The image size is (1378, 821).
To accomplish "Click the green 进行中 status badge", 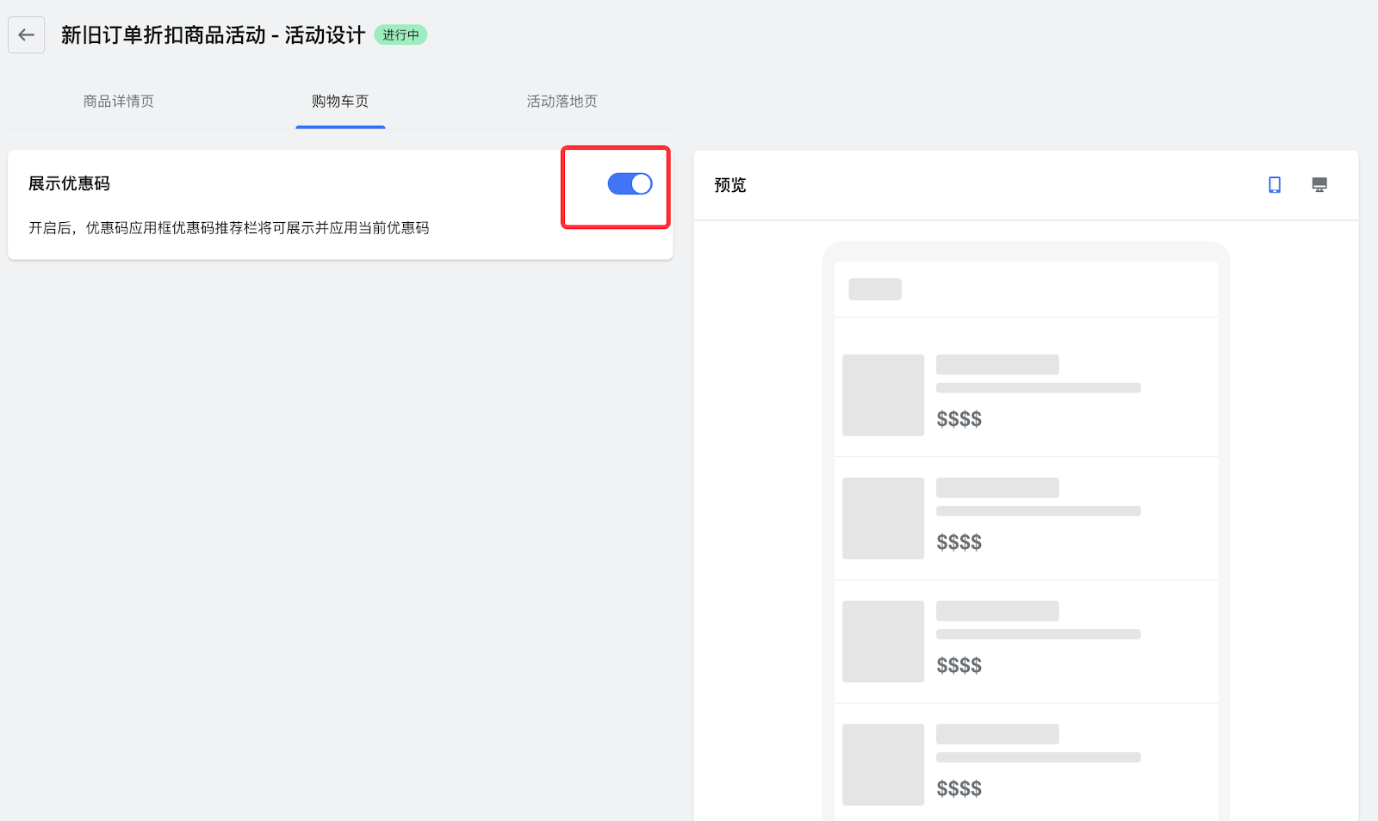I will point(400,35).
